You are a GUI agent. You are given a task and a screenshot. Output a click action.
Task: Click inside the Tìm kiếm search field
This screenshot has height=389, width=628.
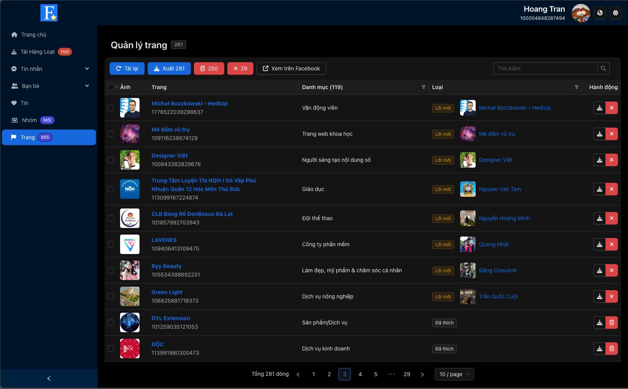545,68
